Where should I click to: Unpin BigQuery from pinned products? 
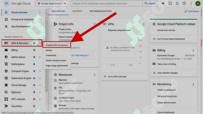(34, 92)
